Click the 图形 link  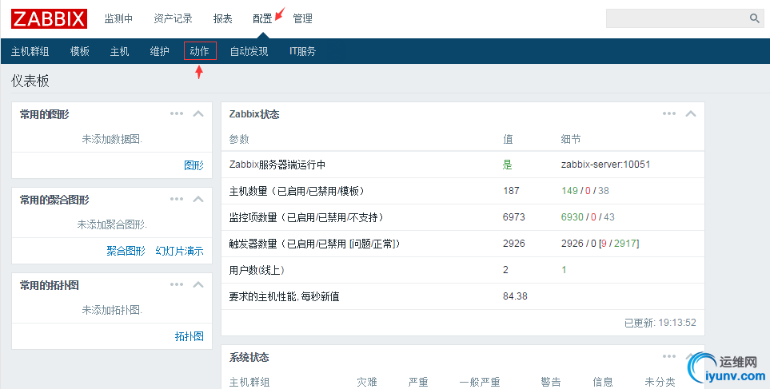193,165
